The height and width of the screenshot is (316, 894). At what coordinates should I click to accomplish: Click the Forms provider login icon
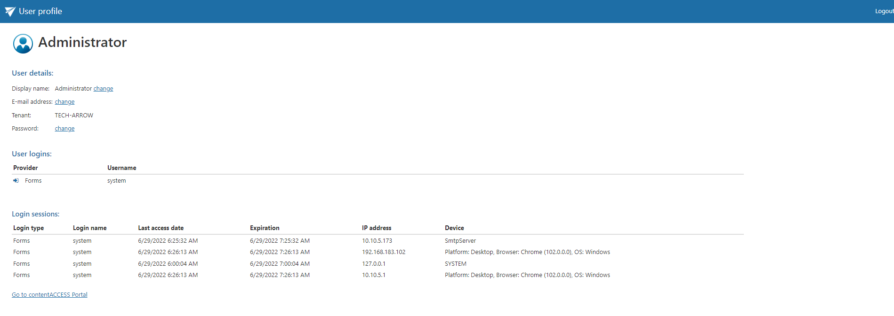(16, 181)
